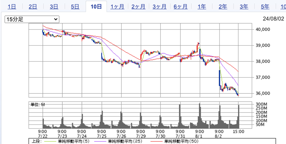The height and width of the screenshot is (144, 286).
Task: Click the 38,000 price axis label
Action: click(263, 61)
